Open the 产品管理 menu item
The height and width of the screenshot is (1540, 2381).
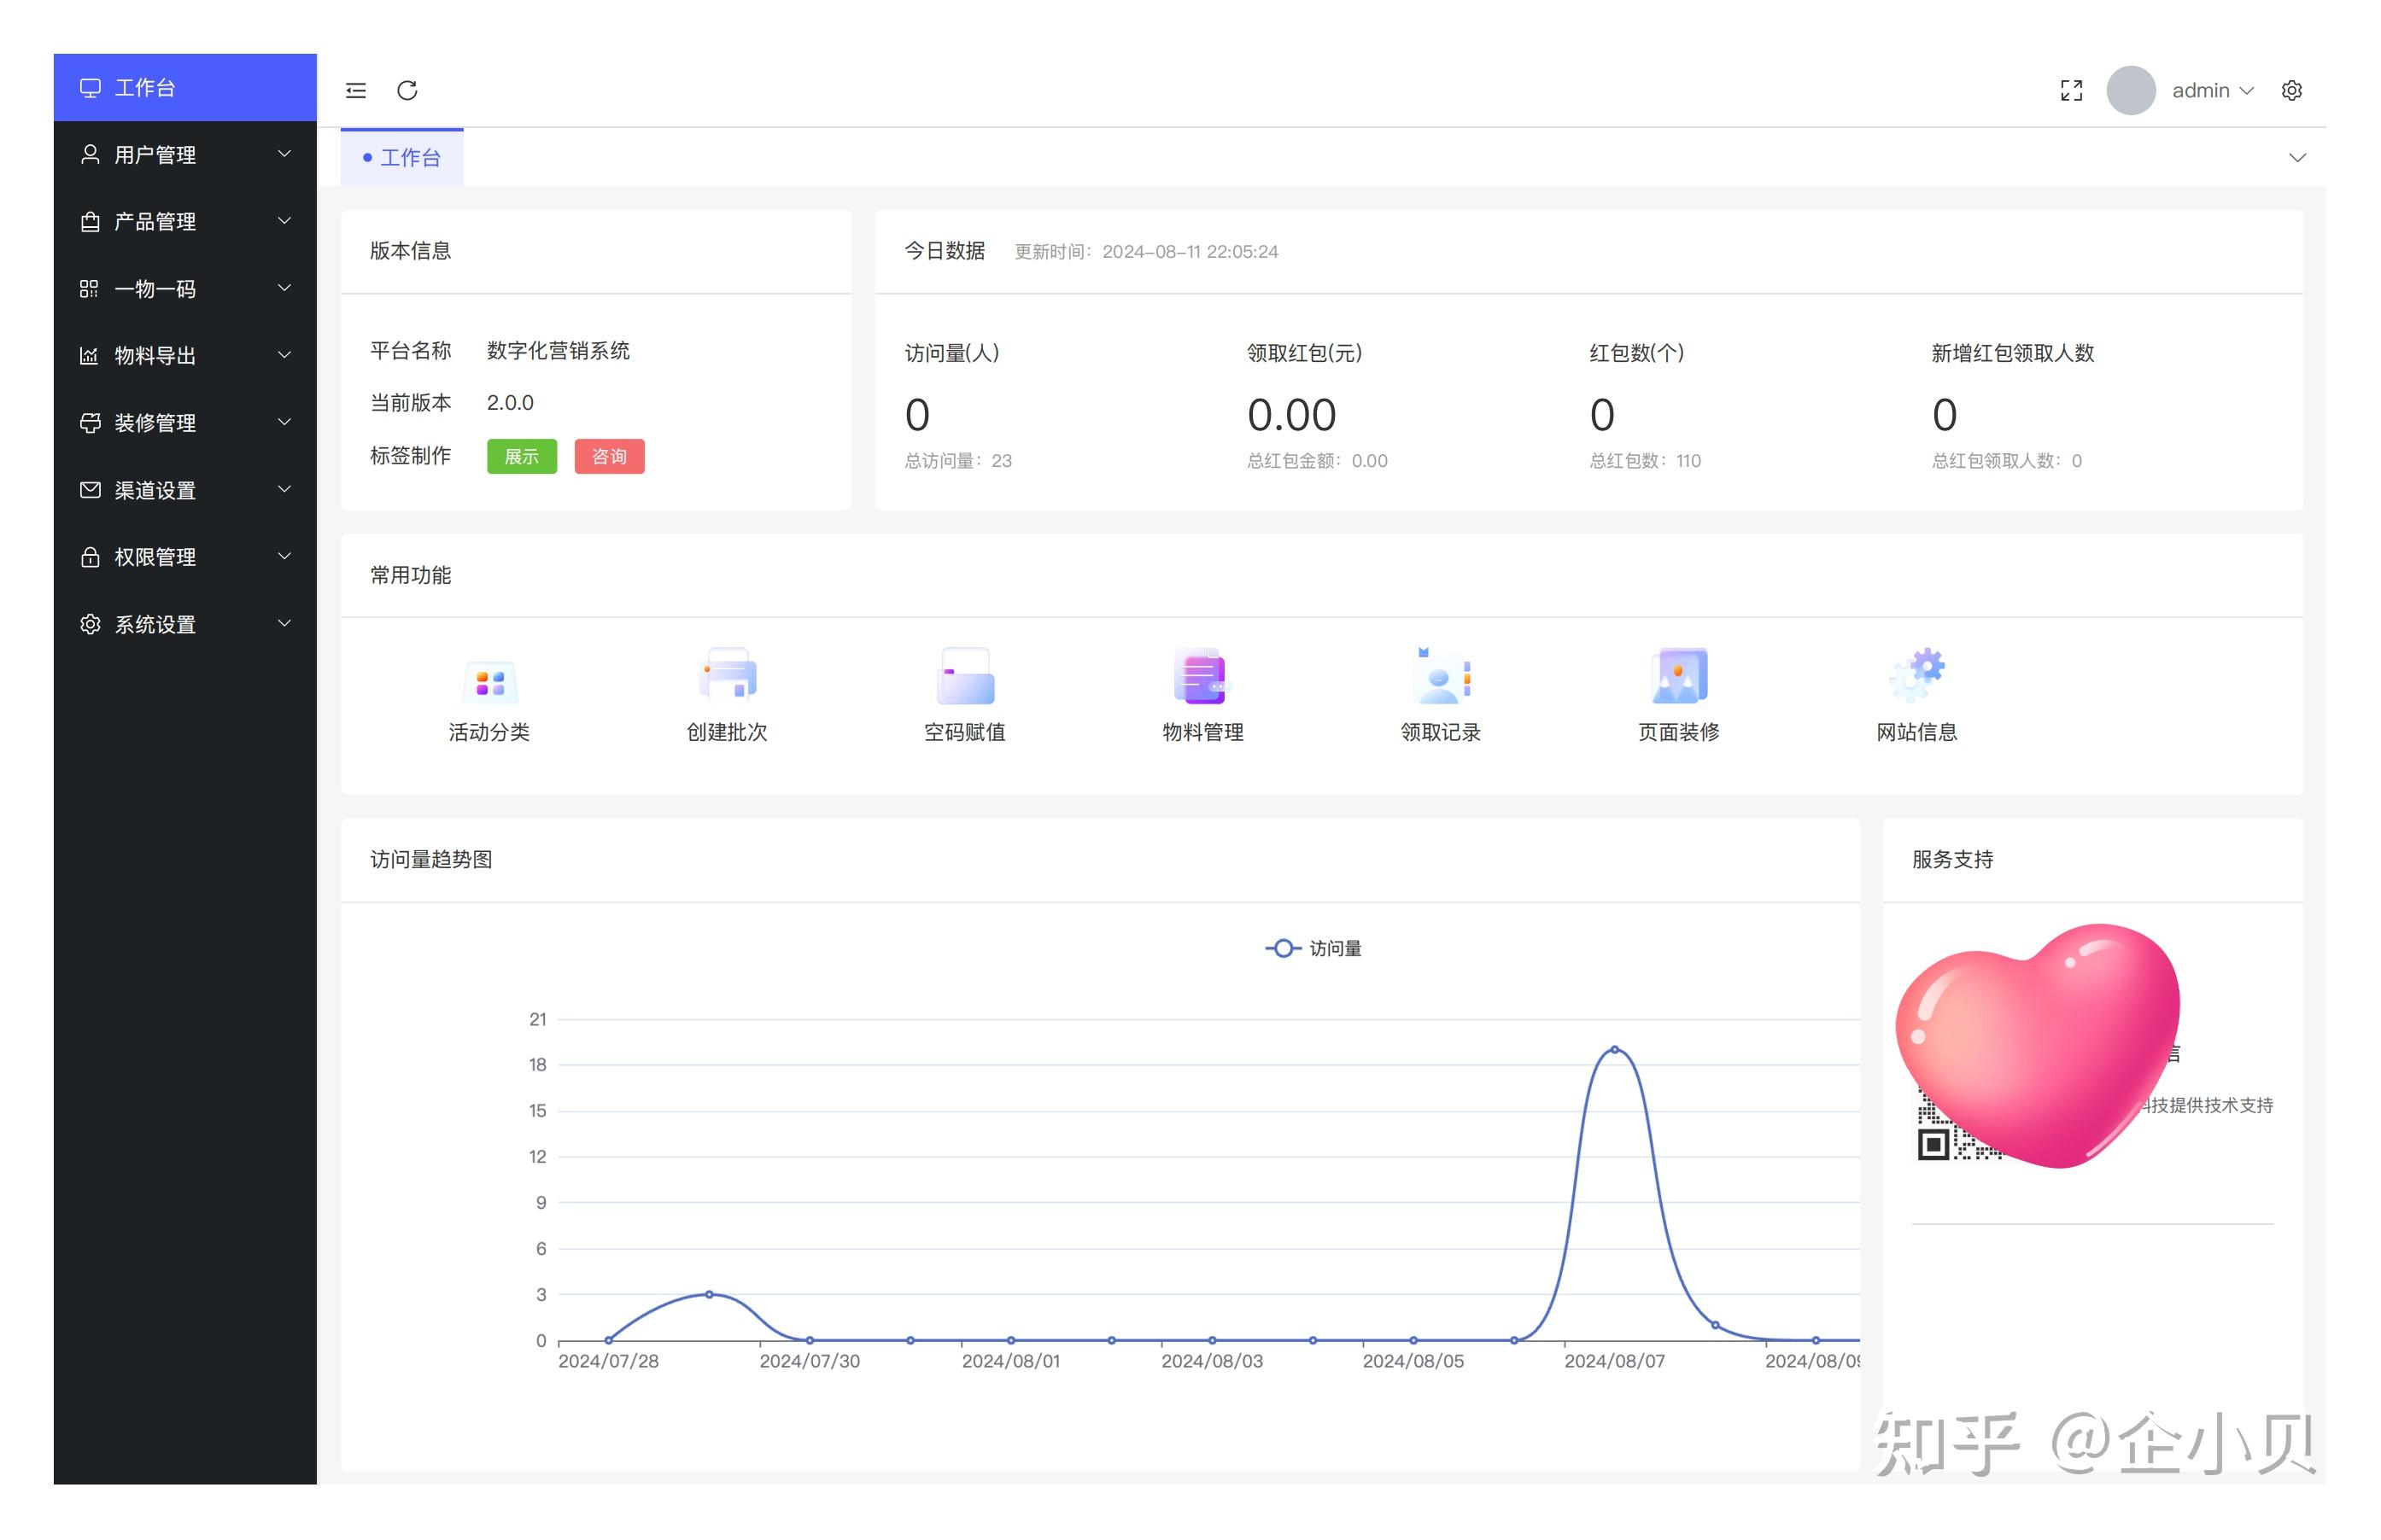pos(185,221)
